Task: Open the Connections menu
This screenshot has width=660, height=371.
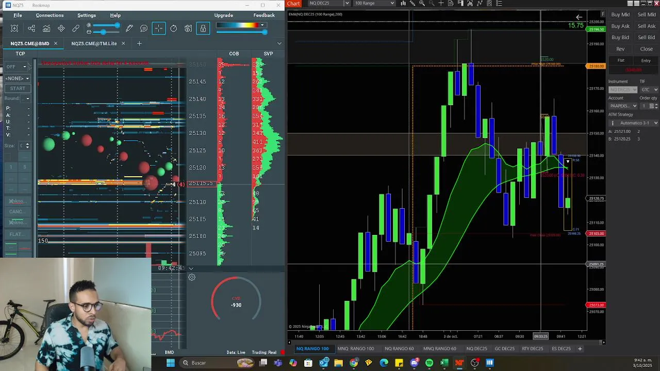Action: (49, 15)
